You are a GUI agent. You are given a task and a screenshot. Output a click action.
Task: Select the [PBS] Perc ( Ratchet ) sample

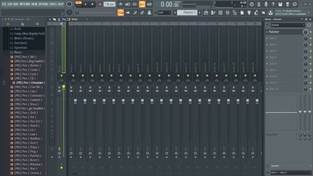[28, 155]
